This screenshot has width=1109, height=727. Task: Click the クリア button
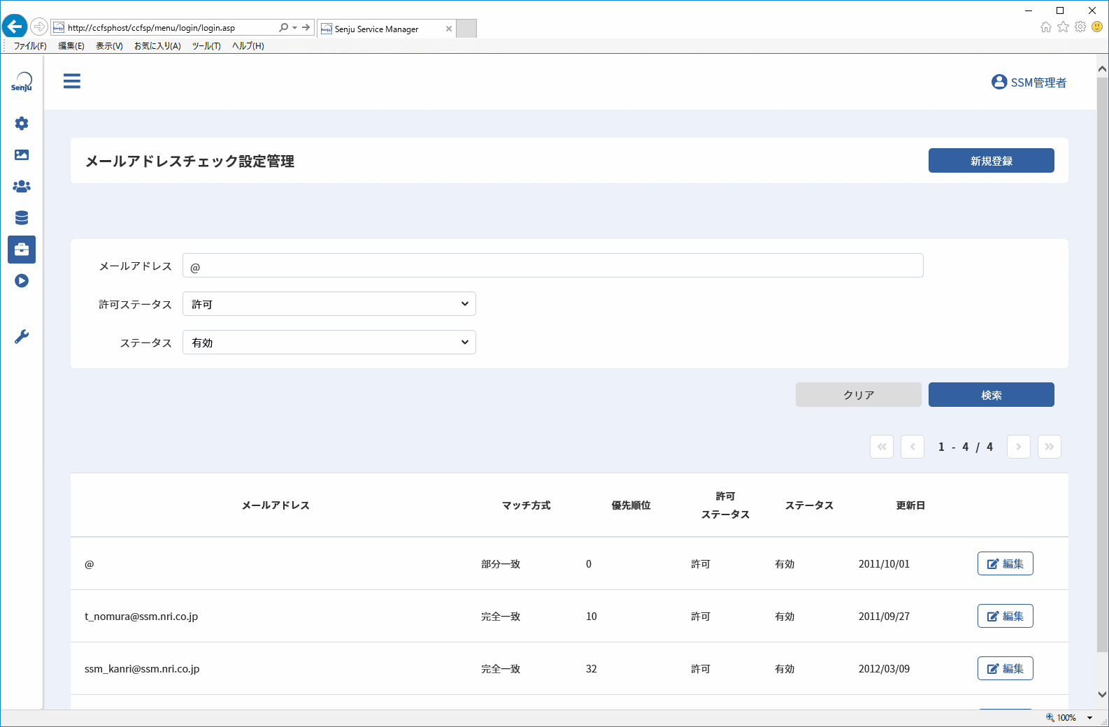859,394
